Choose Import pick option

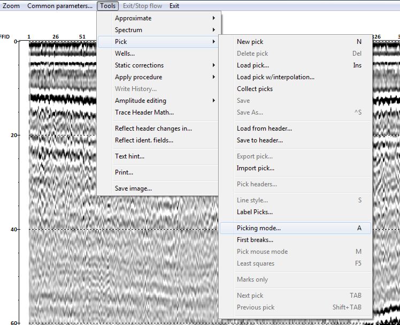pyautogui.click(x=295, y=168)
